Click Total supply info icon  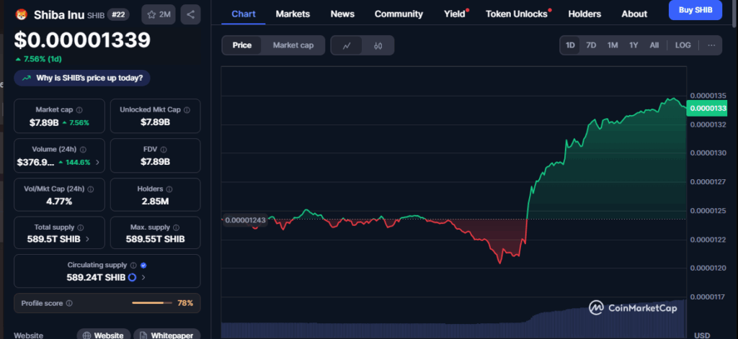[x=81, y=227]
